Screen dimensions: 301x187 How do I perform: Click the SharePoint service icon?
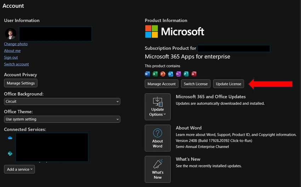[x=10, y=153]
